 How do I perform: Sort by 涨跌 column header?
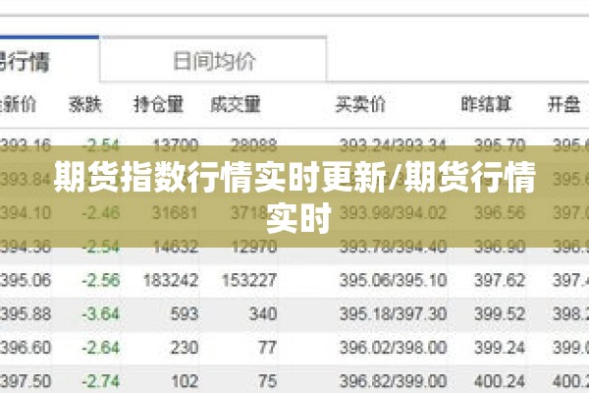(85, 104)
